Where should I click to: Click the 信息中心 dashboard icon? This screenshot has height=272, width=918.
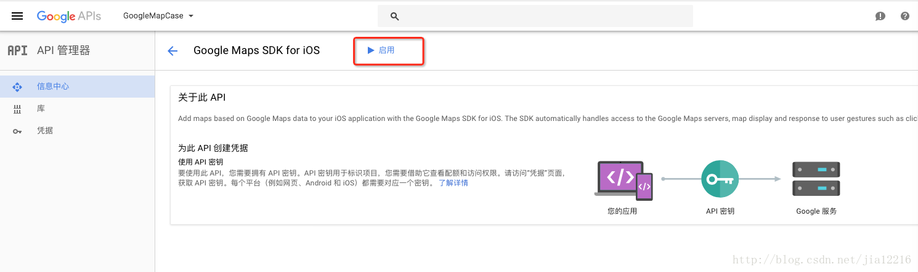point(17,87)
